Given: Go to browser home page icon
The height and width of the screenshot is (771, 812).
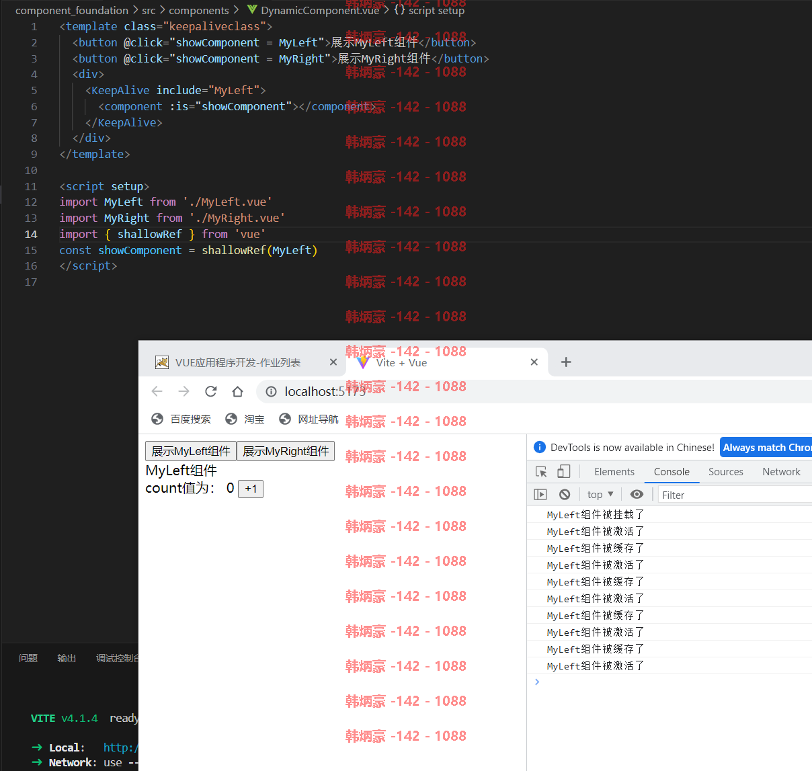Looking at the screenshot, I should [x=237, y=391].
